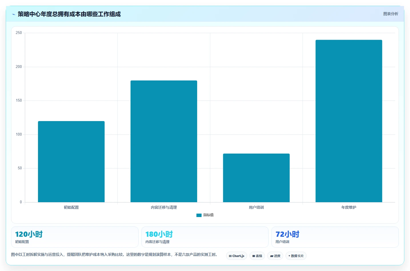Select the 年度维护 bar in chart
Image resolution: width=410 pixels, height=271 pixels.
click(349, 121)
